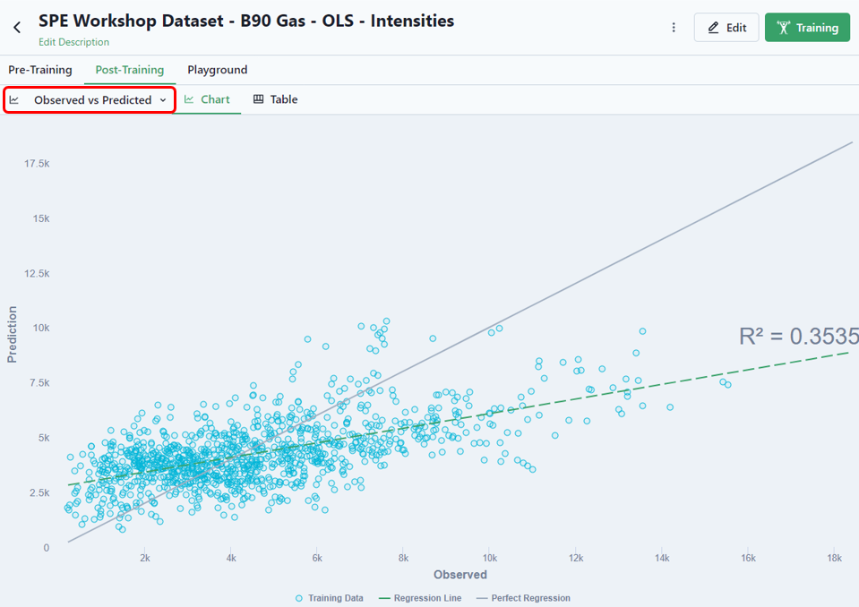Click the table grid icon next to Table
Image resolution: width=859 pixels, height=607 pixels.
(258, 99)
